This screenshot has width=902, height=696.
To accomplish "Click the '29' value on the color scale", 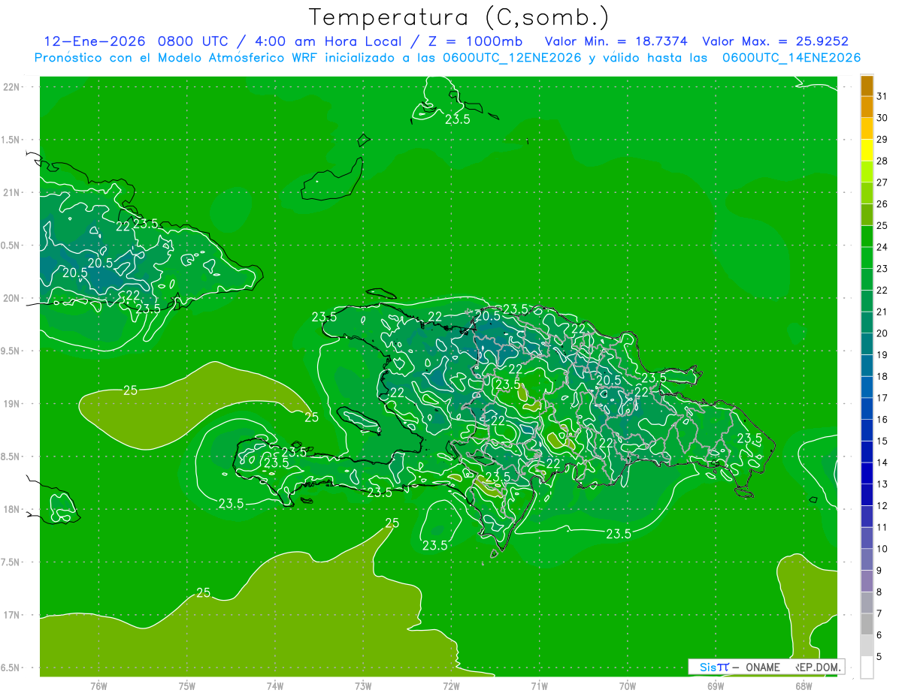I will pos(882,139).
